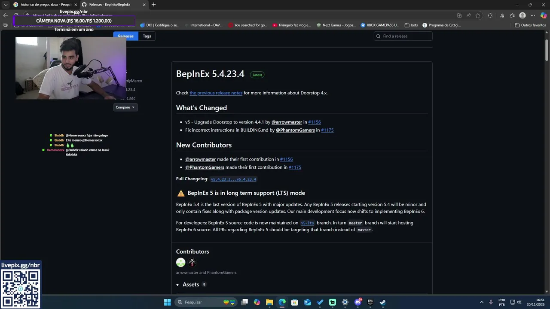Open the tab search dropdown in Edge
The height and width of the screenshot is (309, 550).
[6, 5]
